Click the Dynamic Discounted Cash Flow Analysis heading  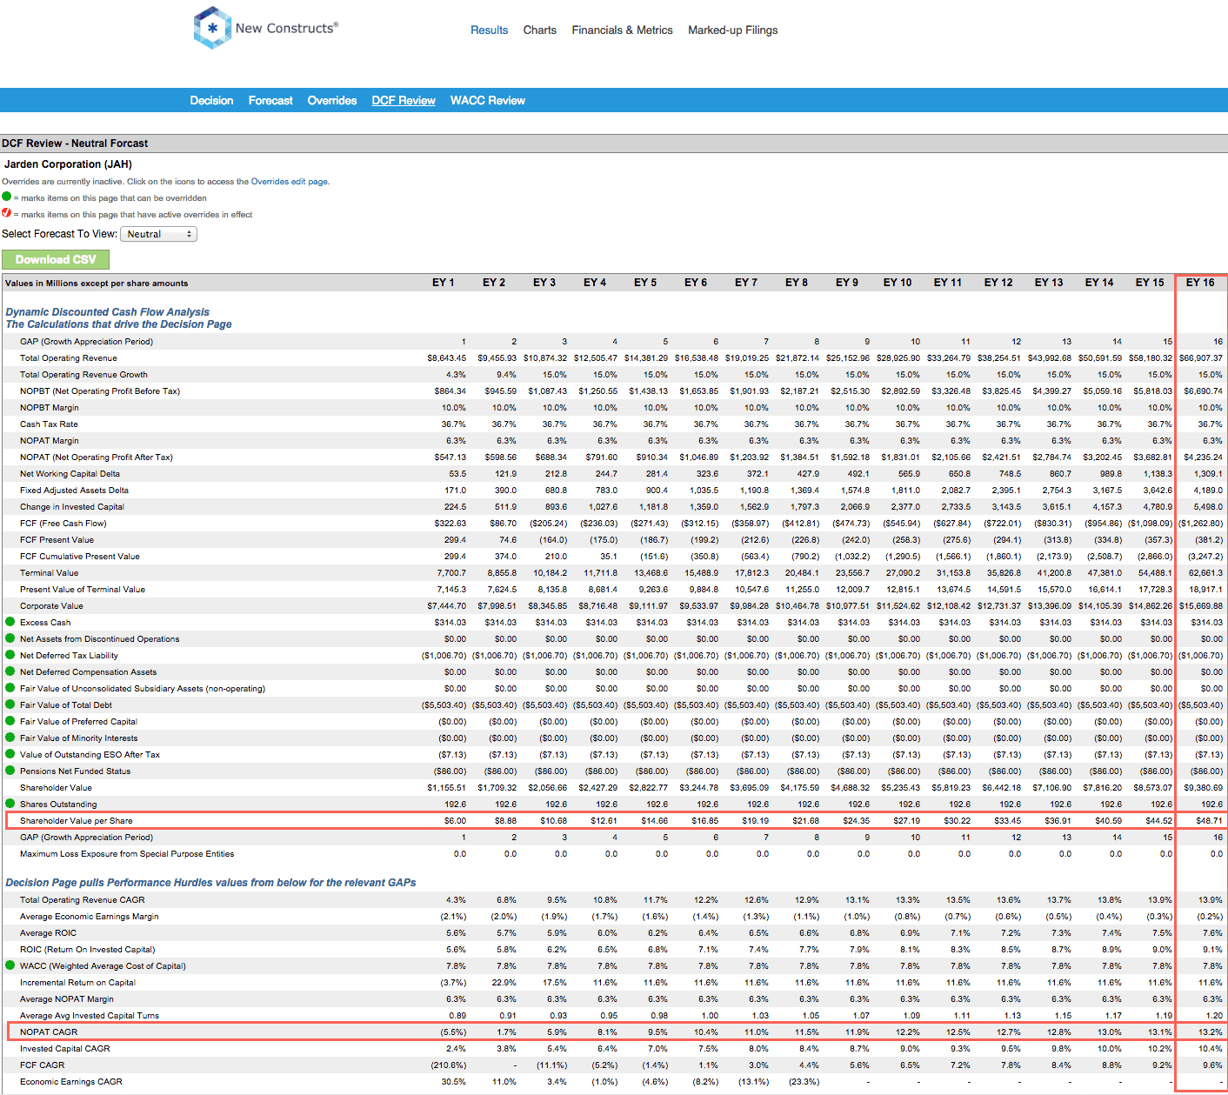pos(107,312)
